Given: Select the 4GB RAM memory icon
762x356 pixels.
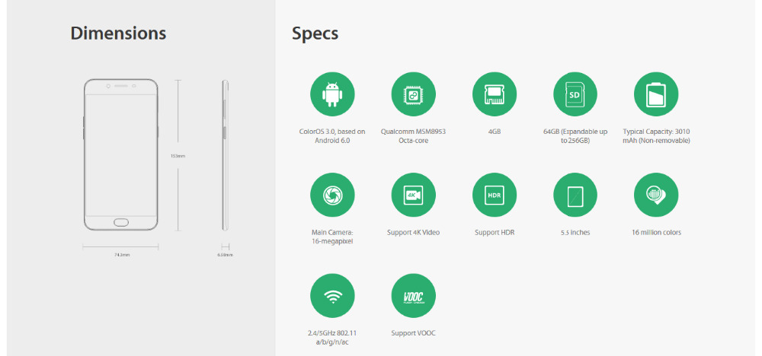Looking at the screenshot, I should (495, 94).
